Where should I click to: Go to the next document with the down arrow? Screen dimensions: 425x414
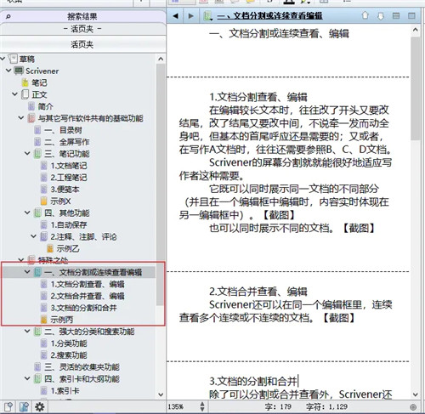coord(381,16)
